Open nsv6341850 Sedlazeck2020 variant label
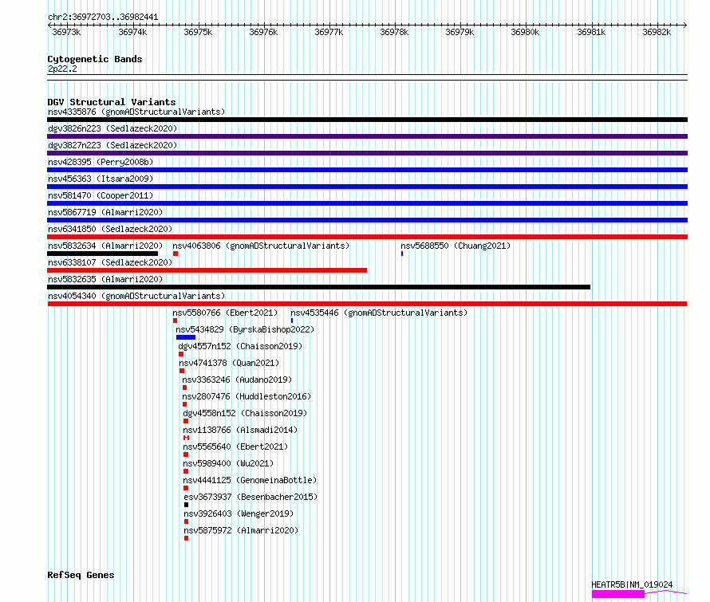Image resolution: width=710 pixels, height=602 pixels. (x=110, y=229)
